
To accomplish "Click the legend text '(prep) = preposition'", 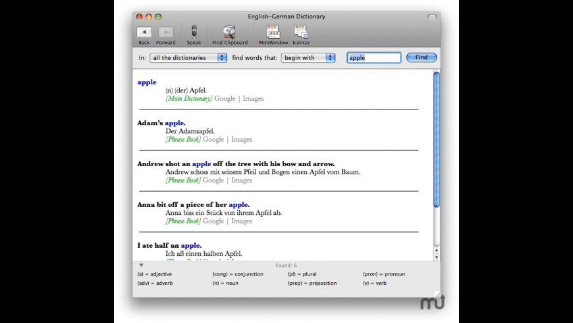I will click(x=312, y=283).
